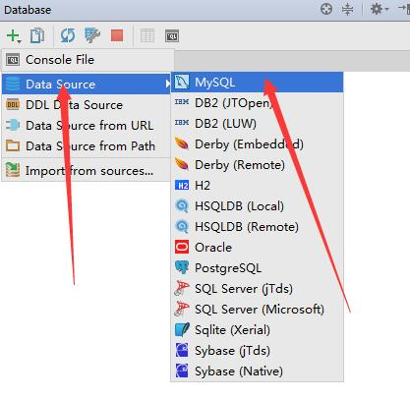This screenshot has height=399, width=410.
Task: Open the Database panel gear settings
Action: click(x=380, y=9)
